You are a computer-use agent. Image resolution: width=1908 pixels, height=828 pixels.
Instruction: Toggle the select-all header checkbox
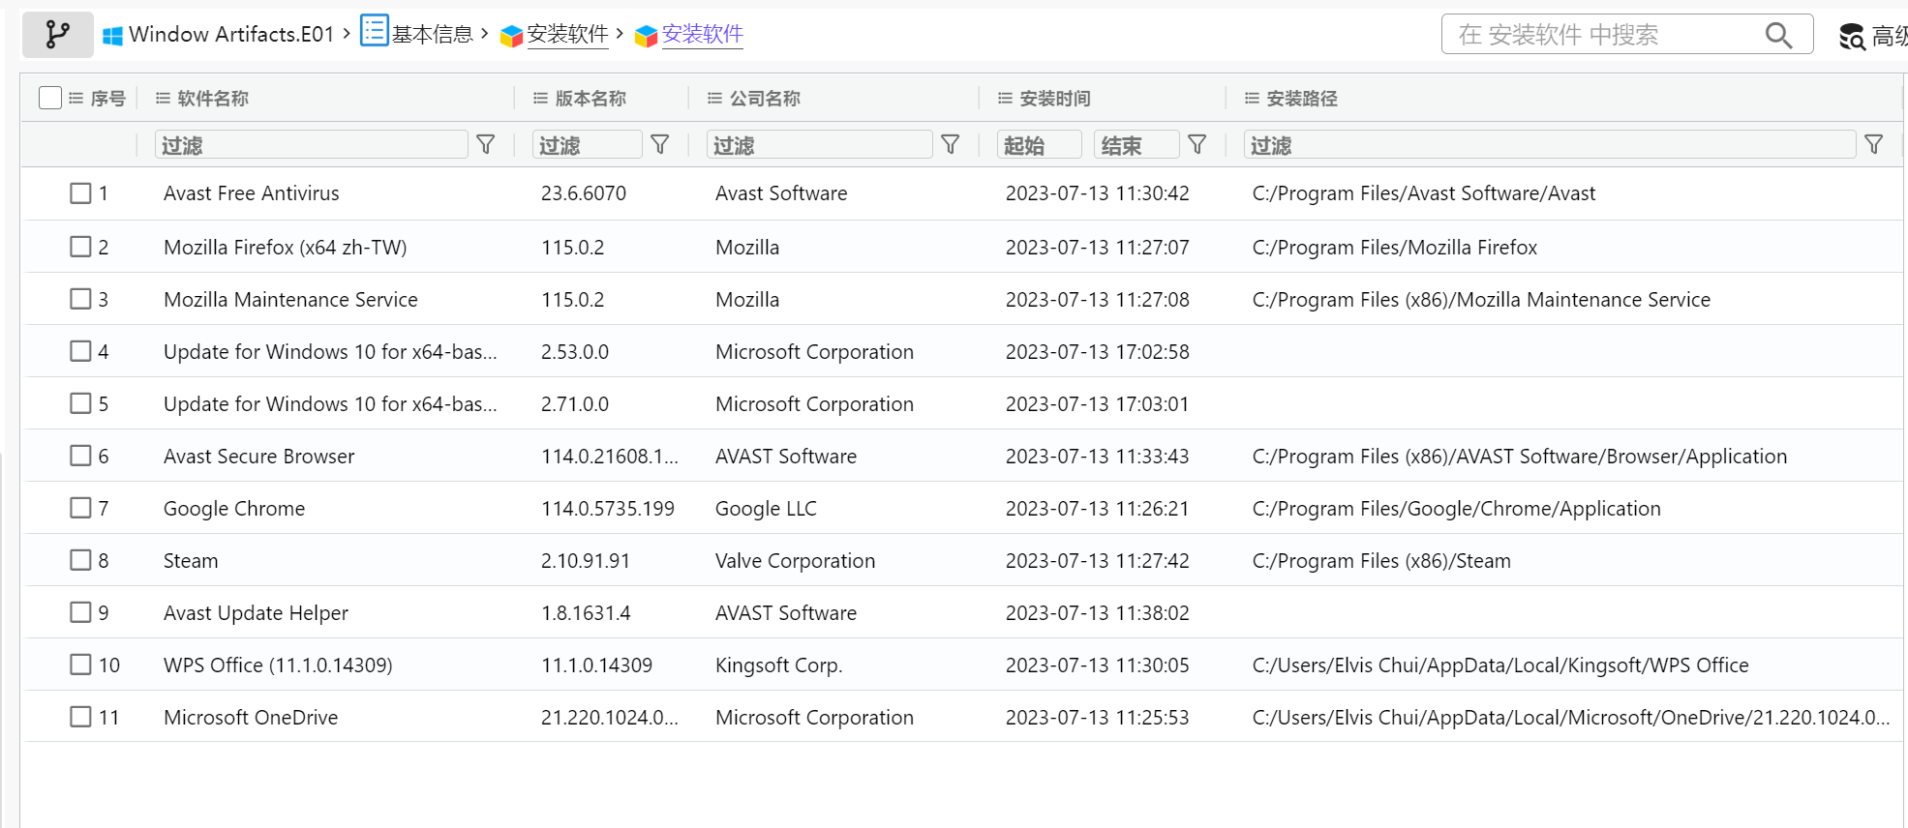point(50,98)
